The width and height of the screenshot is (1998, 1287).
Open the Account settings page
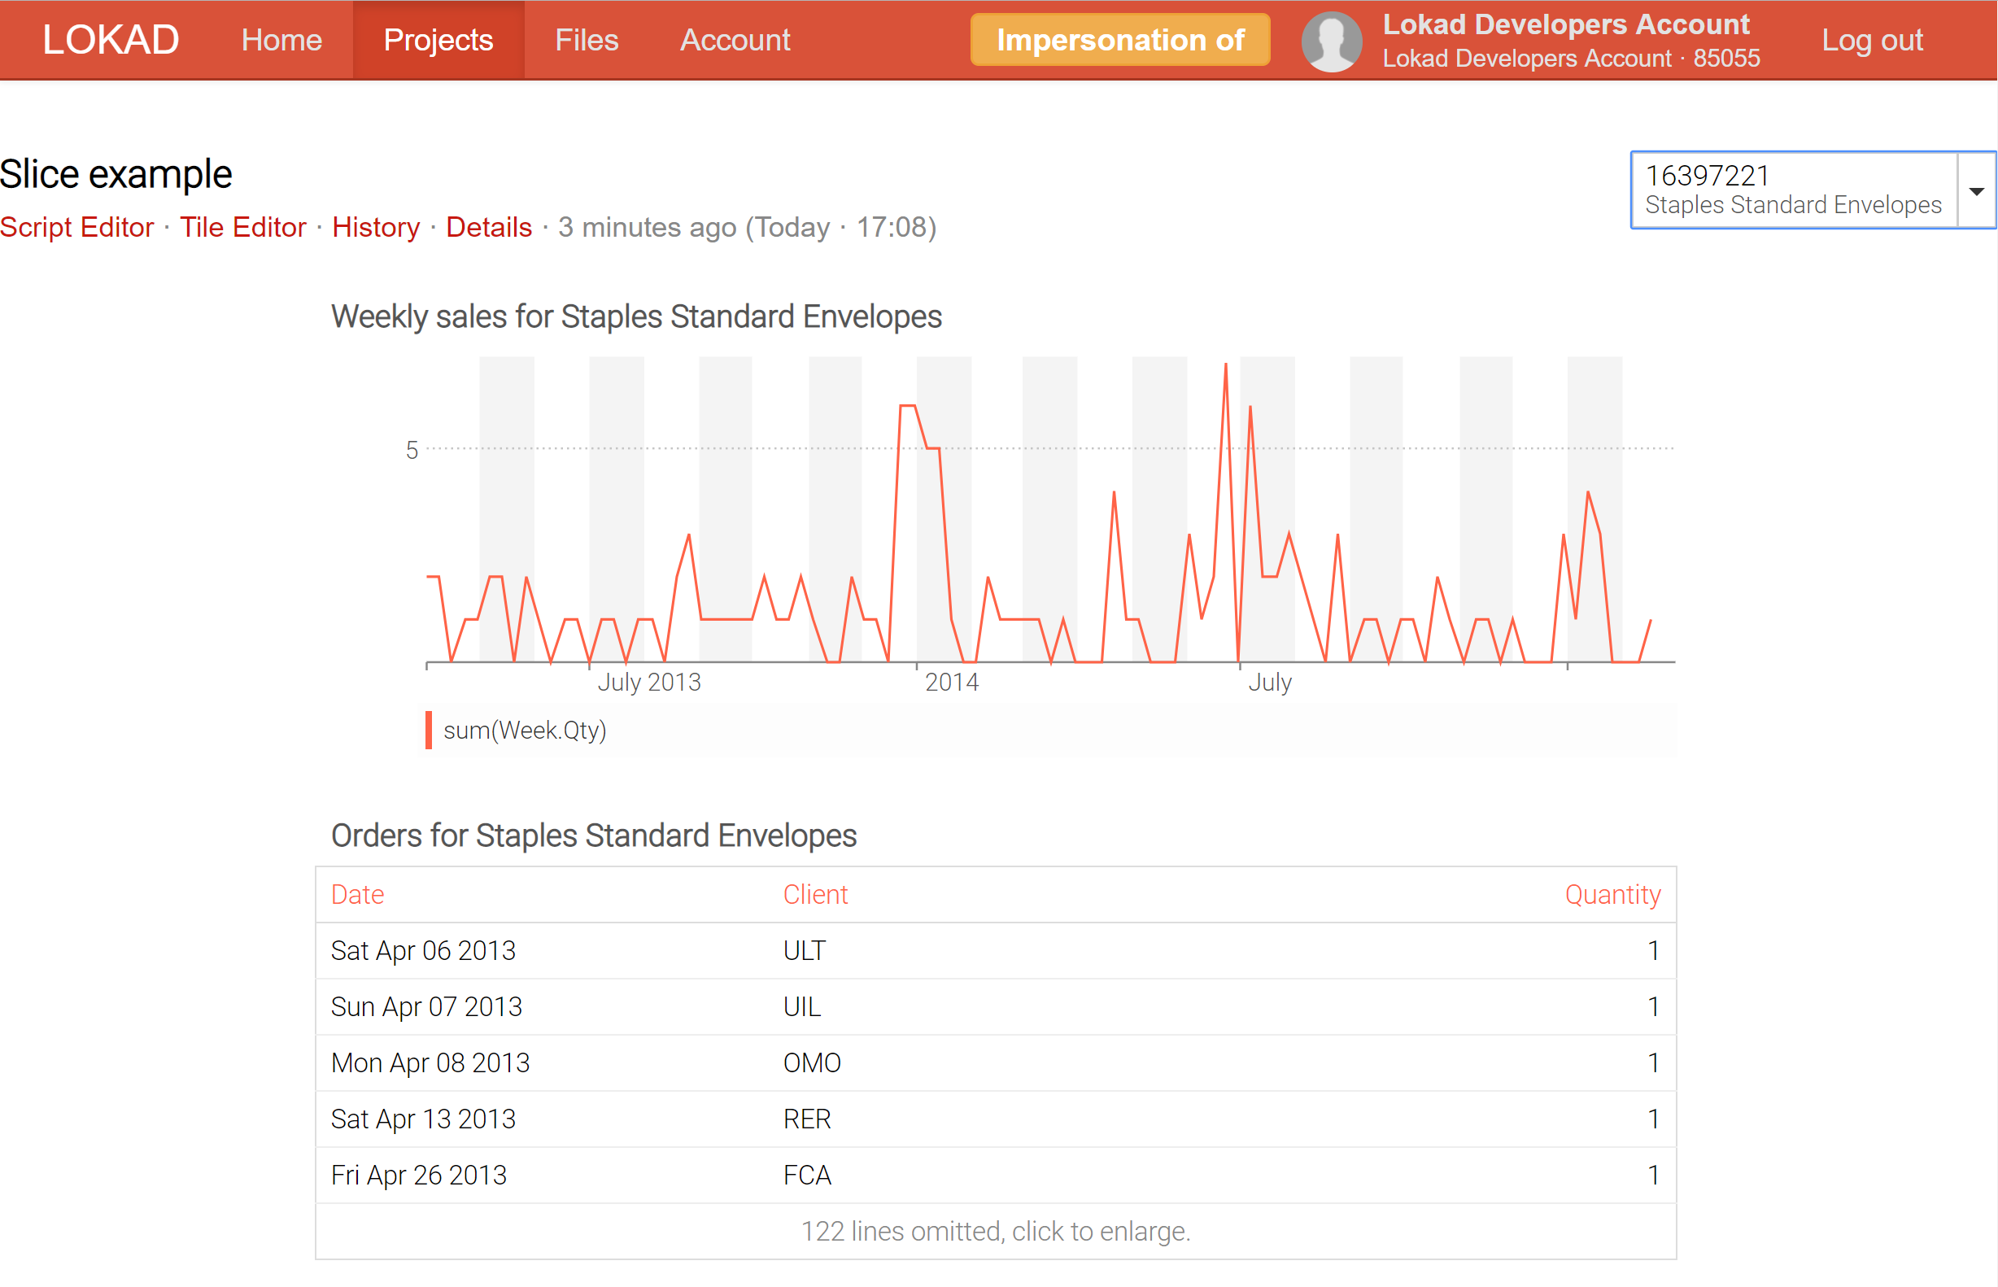coord(734,39)
